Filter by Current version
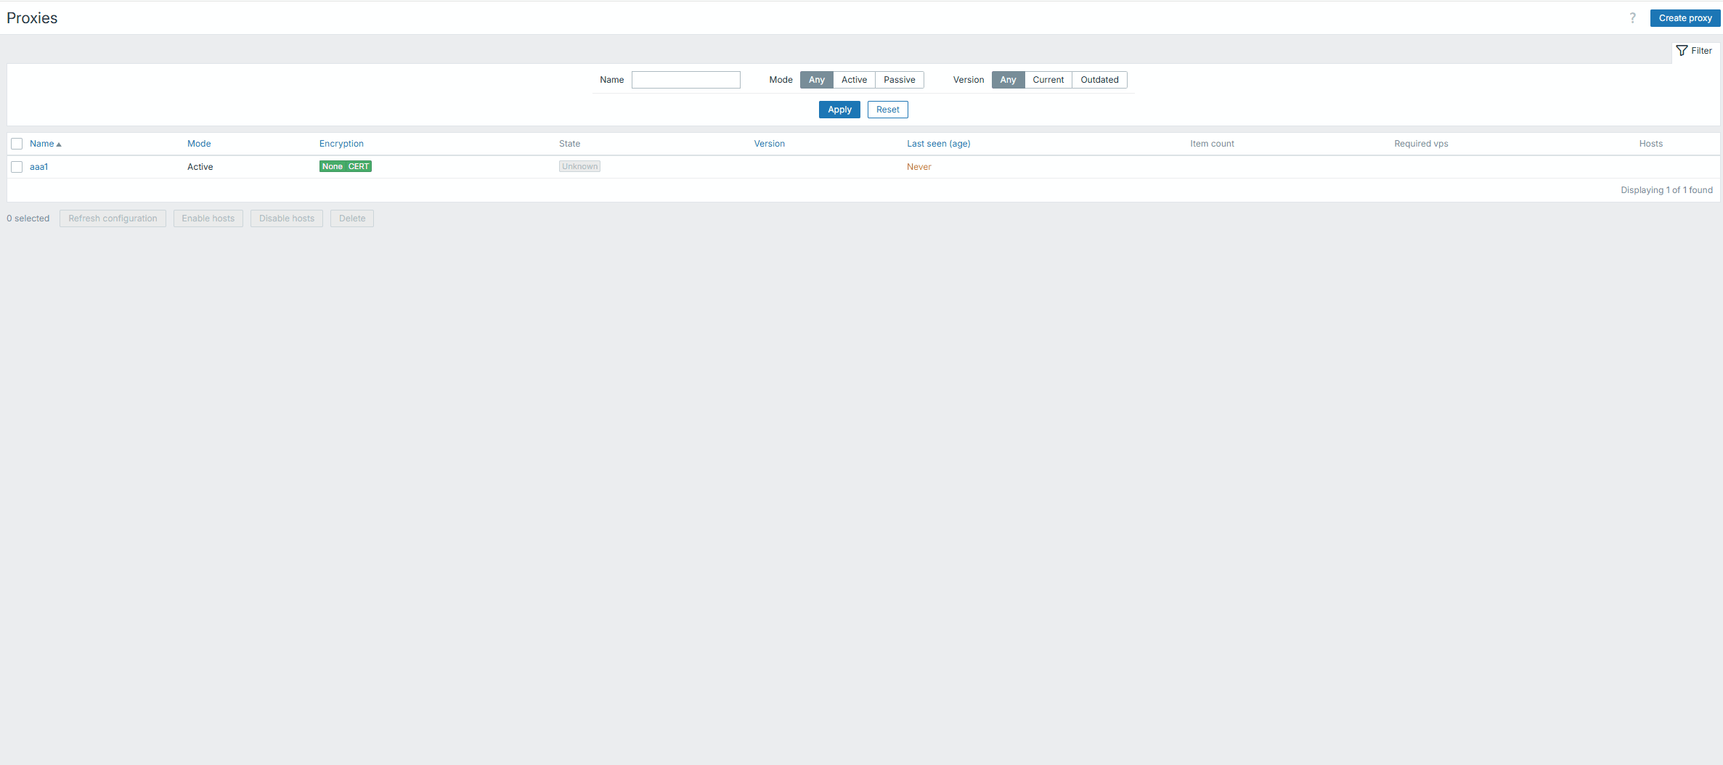This screenshot has height=765, width=1723. tap(1048, 80)
